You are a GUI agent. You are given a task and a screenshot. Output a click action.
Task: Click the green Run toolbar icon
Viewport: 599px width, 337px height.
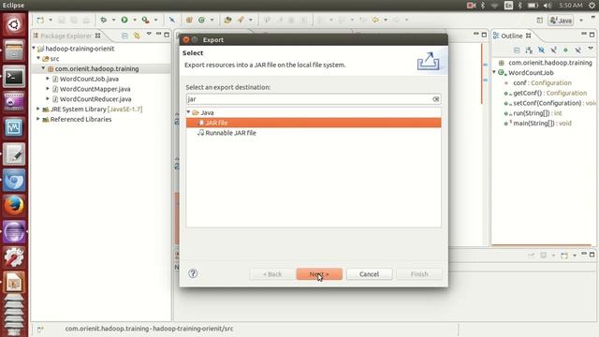pos(124,20)
